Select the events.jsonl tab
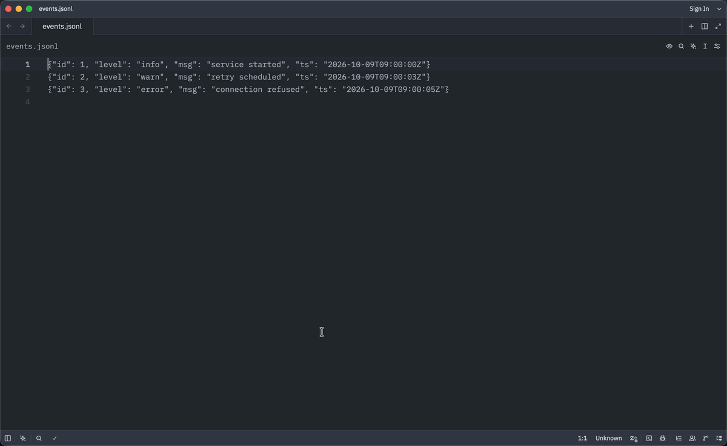 tap(62, 27)
